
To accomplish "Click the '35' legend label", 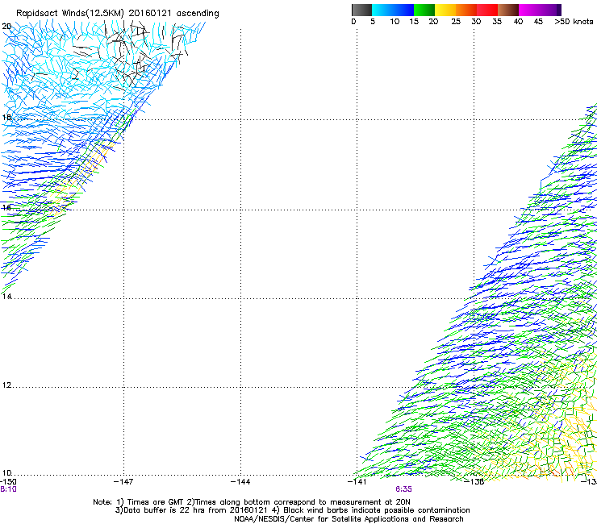I will (x=497, y=22).
